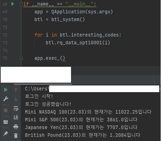
Task: Toggle soft-wrap in console output
Action: (x=16, y=108)
